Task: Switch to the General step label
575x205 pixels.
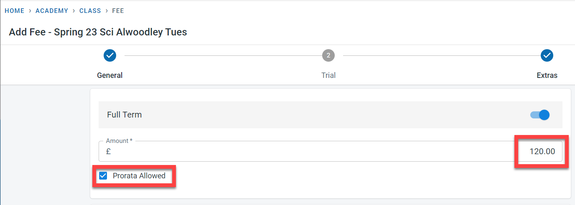Action: [x=109, y=75]
